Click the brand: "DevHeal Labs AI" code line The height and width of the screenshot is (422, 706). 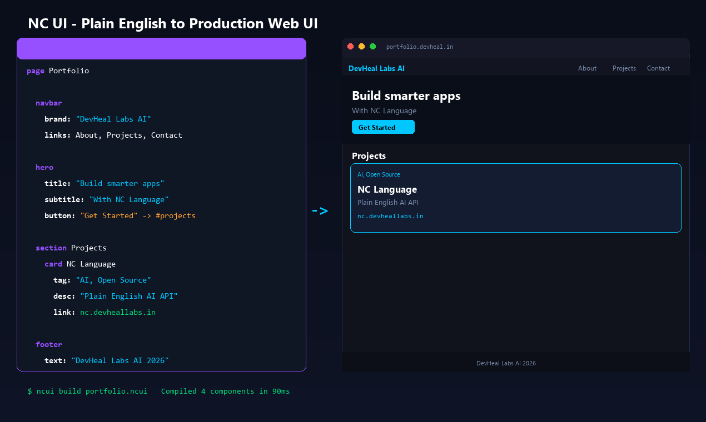click(x=98, y=119)
